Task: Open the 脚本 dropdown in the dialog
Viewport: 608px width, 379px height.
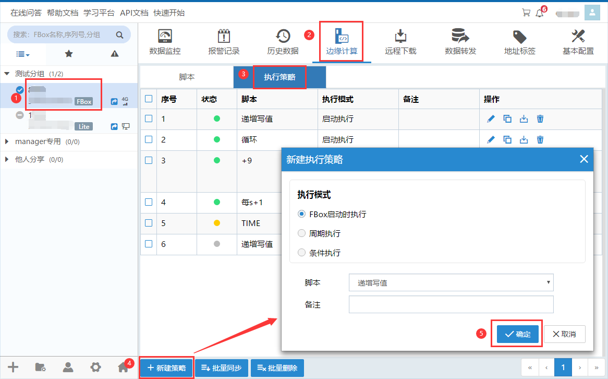Action: tap(451, 283)
